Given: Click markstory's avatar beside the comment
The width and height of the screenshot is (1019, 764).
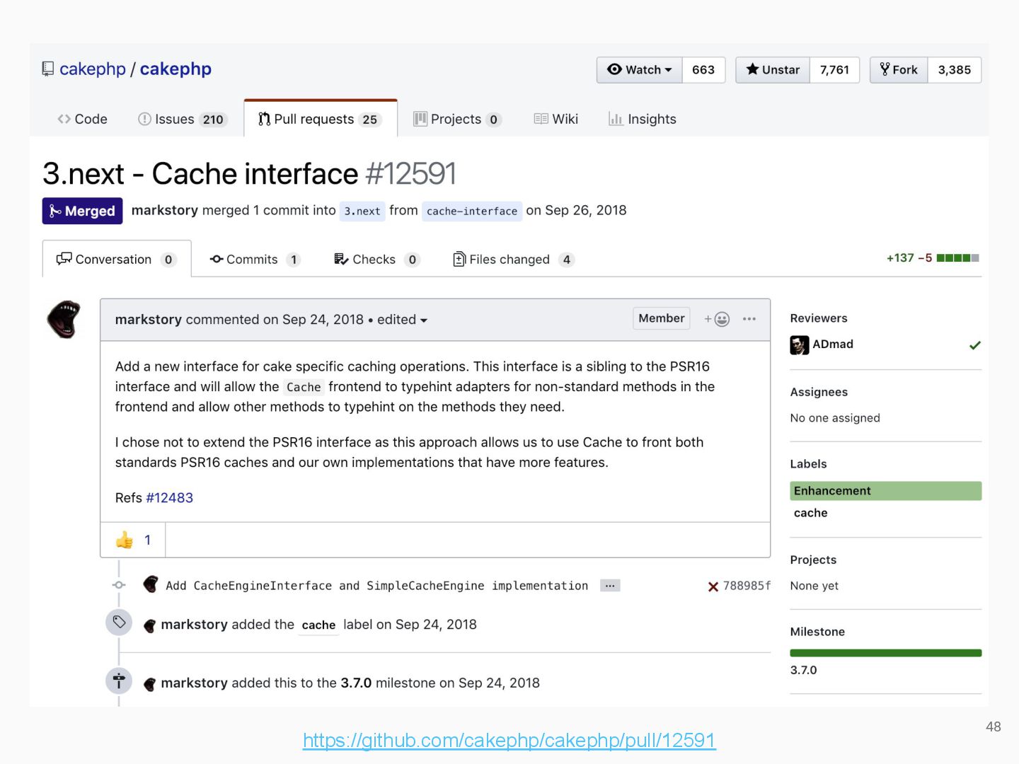Looking at the screenshot, I should point(64,319).
